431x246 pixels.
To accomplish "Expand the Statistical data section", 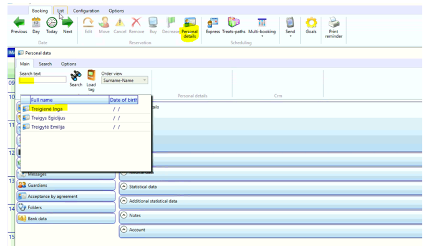I will 124,187.
